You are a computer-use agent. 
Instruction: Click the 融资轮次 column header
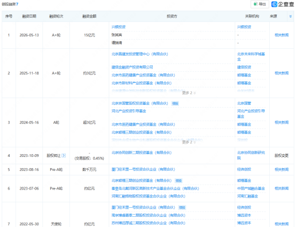(x=56, y=16)
